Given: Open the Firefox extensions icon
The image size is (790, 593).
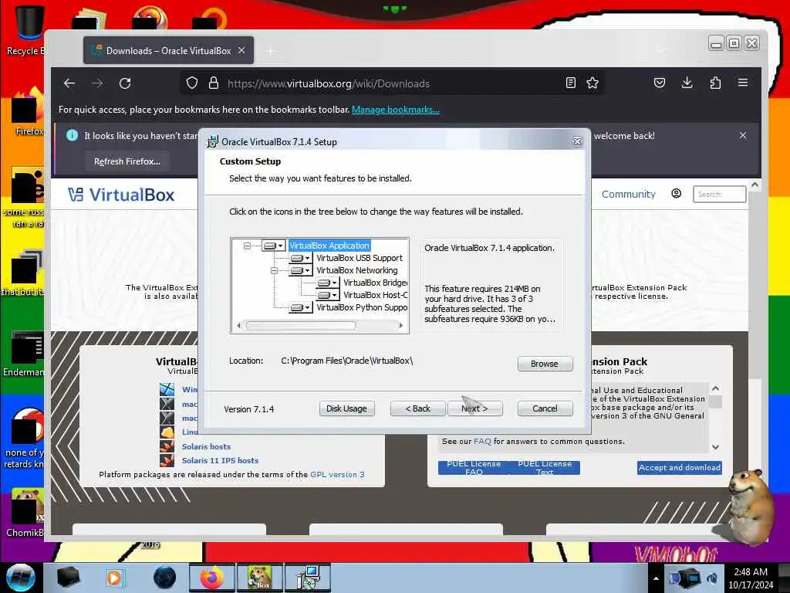Looking at the screenshot, I should tap(715, 83).
